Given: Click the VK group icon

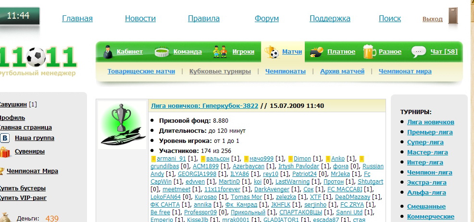Looking at the screenshot, I should tap(5, 138).
